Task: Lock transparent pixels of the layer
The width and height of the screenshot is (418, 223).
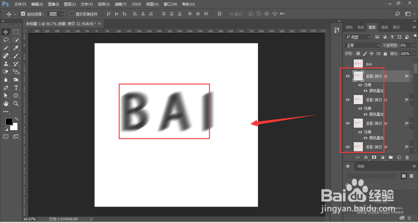Action: pyautogui.click(x=358, y=54)
